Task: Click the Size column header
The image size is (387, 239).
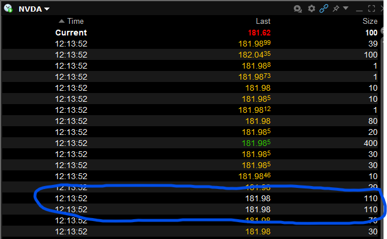Action: point(369,22)
